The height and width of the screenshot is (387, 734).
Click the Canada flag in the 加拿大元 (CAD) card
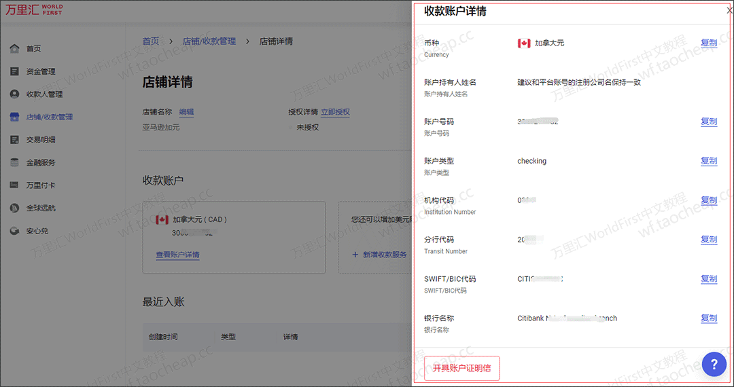162,220
